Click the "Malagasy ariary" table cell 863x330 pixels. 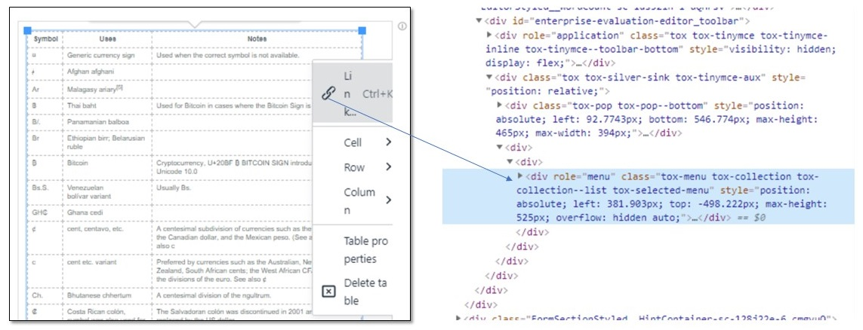(107, 88)
